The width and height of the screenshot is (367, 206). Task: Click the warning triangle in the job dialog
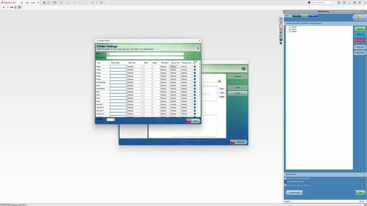[x=219, y=81]
